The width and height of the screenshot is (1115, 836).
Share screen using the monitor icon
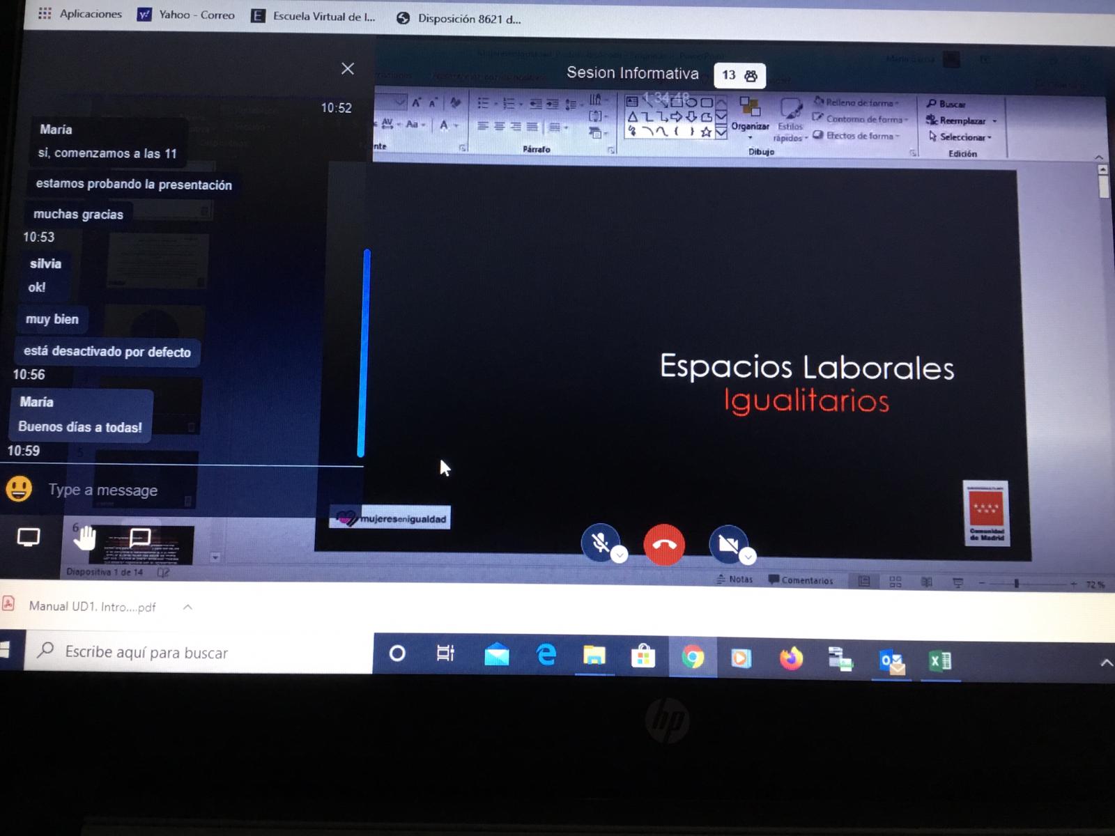[29, 538]
